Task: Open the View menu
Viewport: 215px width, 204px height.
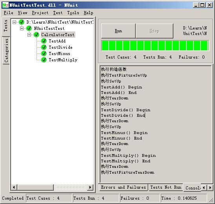Action: 22,13
